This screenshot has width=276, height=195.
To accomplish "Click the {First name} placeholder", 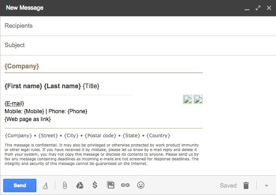I will [23, 86].
